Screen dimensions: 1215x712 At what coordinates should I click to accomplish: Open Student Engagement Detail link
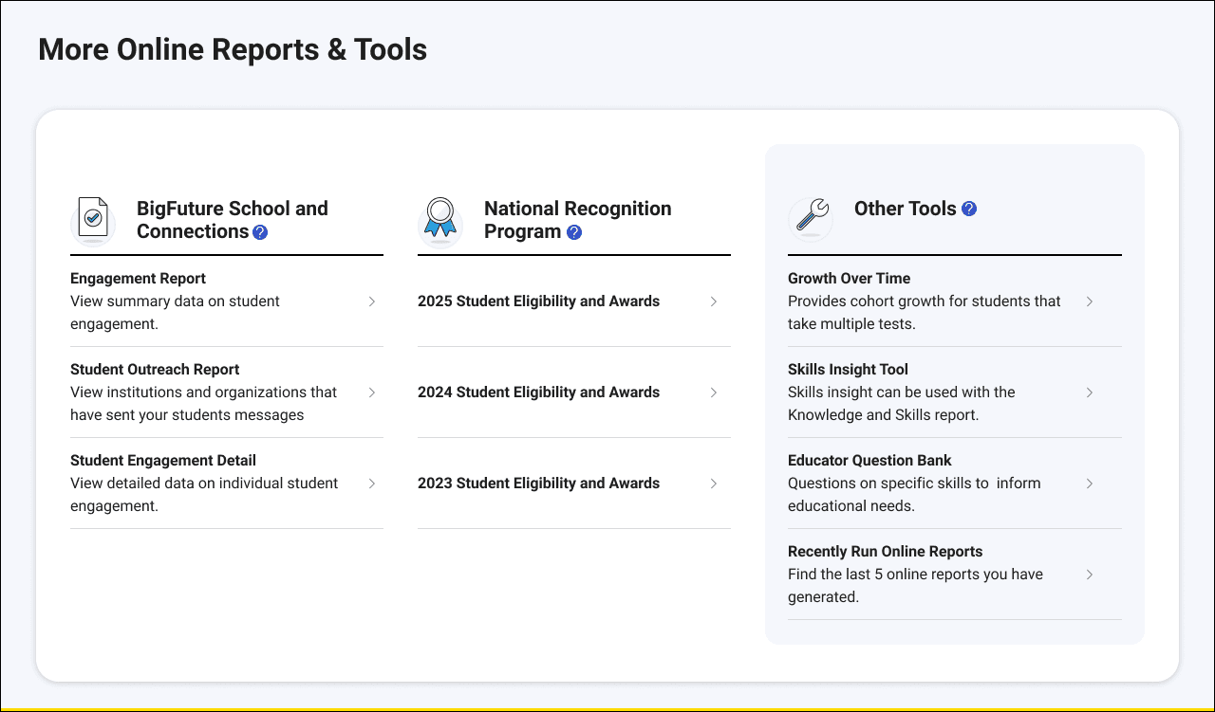pyautogui.click(x=163, y=461)
